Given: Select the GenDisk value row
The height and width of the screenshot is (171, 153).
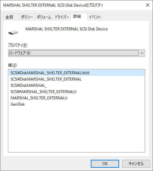Looking at the screenshot, I should [76, 104].
